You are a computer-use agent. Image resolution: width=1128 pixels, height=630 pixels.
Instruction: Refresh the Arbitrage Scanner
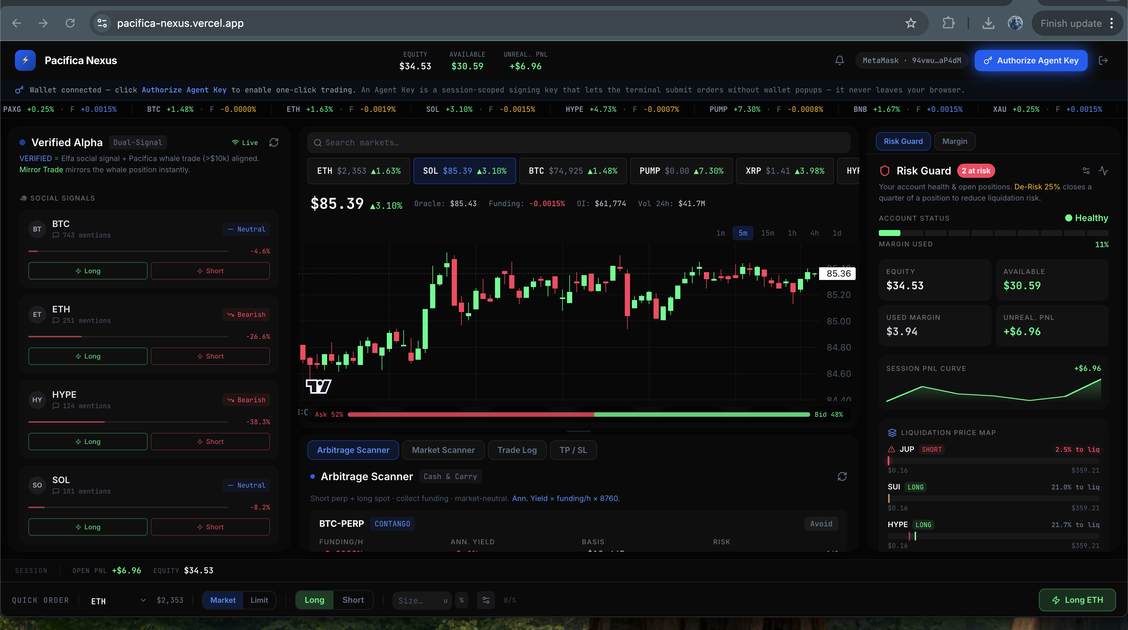(842, 476)
